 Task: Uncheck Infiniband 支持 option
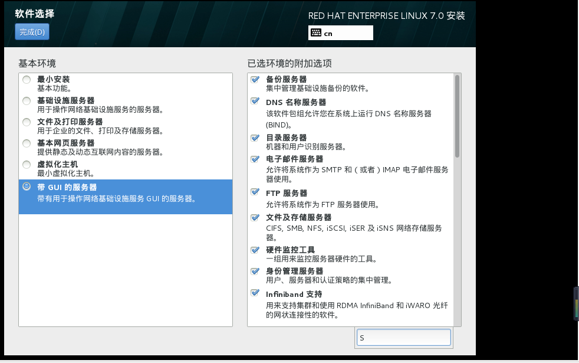click(255, 292)
